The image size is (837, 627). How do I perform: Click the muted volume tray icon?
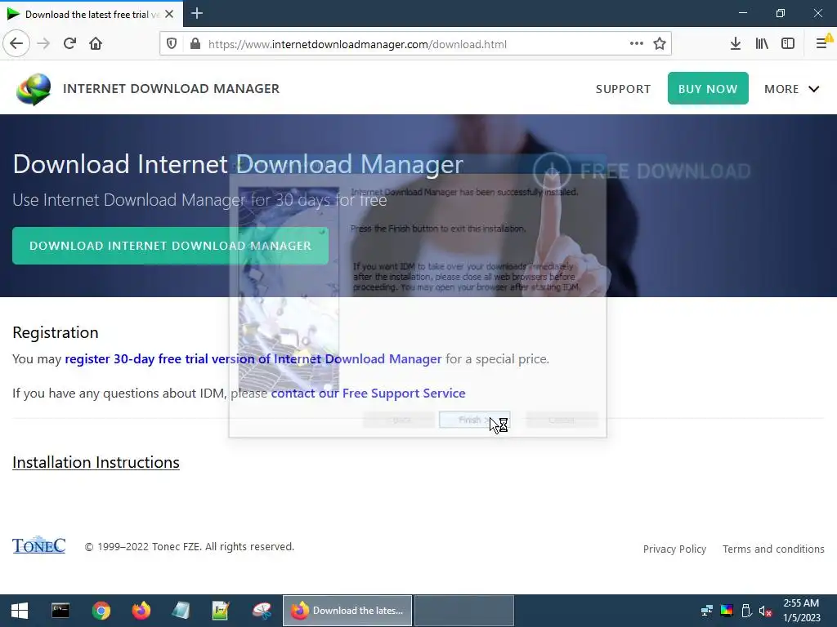pos(765,611)
